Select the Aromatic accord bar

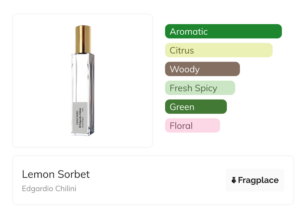coord(223,31)
